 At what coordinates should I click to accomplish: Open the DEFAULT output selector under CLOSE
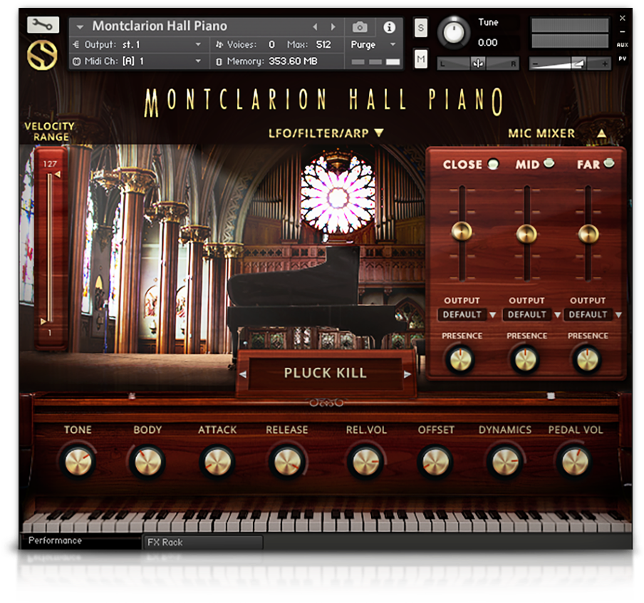point(462,314)
